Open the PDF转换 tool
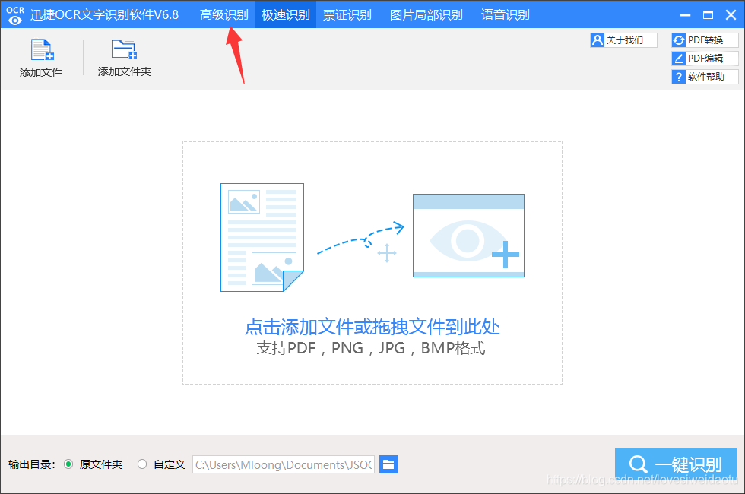This screenshot has height=494, width=745. [705, 40]
